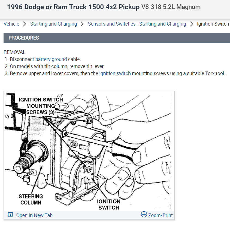
Task: Click the IGNITION SWITCH MOUNTING SCREWS label
Action: [41, 106]
